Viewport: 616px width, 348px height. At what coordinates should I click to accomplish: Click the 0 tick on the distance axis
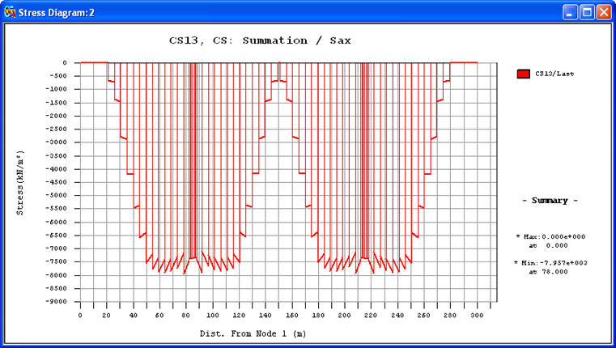[x=80, y=315]
